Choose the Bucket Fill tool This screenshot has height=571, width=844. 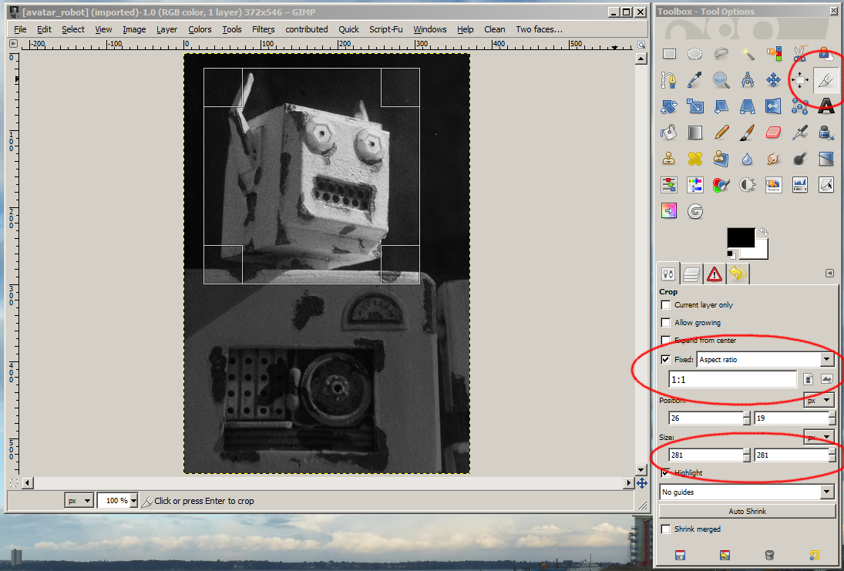pos(669,133)
